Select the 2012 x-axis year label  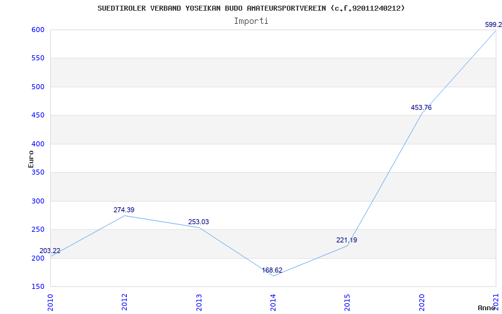(124, 302)
